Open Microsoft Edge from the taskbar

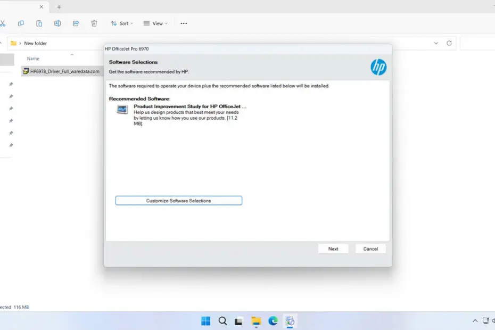tap(273, 321)
